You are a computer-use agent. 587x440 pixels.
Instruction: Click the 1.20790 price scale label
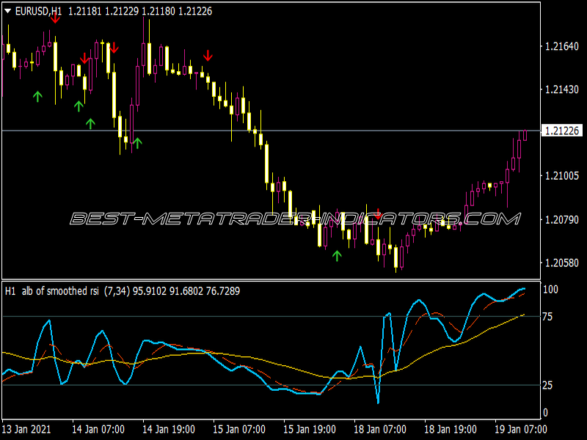562,219
